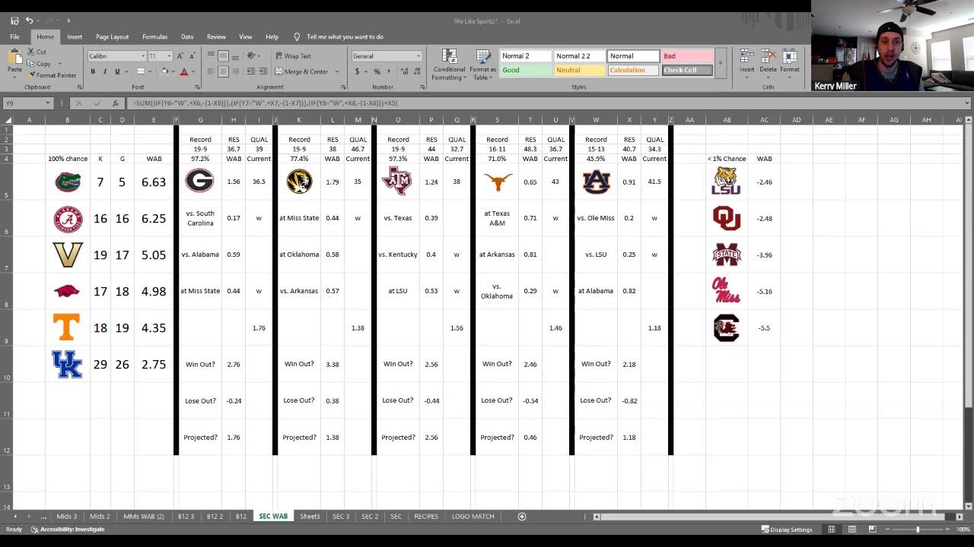974x547 pixels.
Task: Apply percent style format
Action: click(377, 71)
